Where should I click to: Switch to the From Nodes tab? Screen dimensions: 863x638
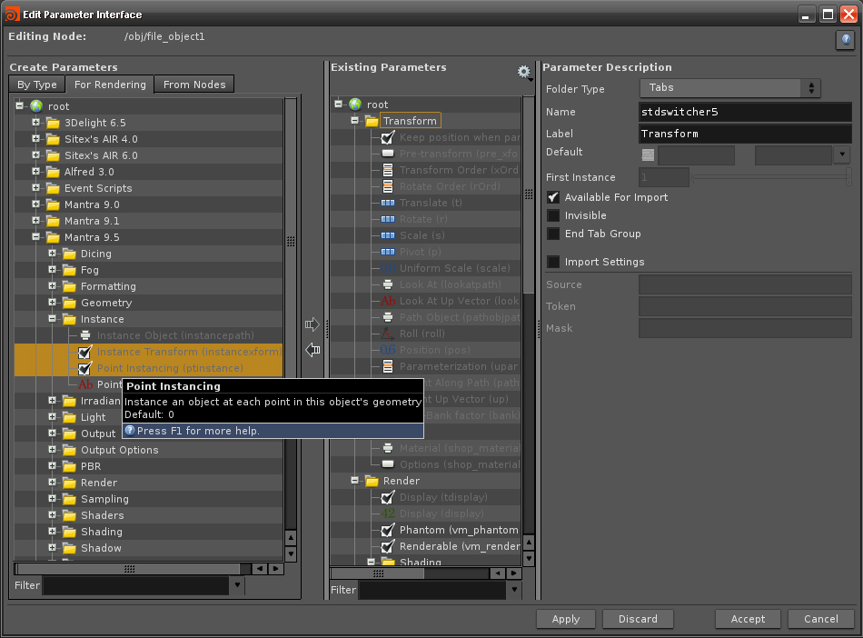pyautogui.click(x=194, y=85)
